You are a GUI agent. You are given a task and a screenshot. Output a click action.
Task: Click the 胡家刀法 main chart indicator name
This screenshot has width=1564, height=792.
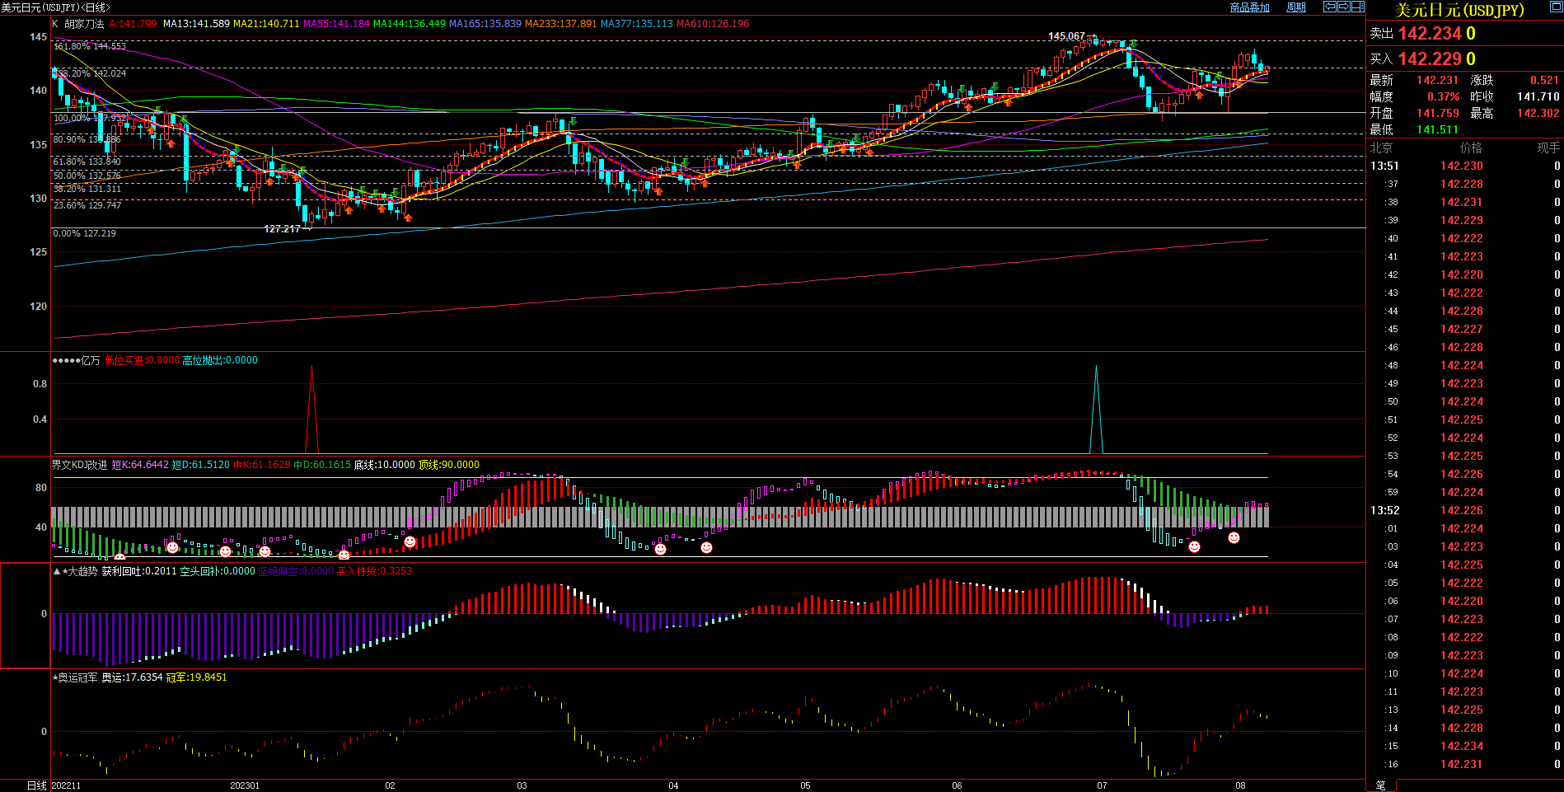[x=84, y=24]
